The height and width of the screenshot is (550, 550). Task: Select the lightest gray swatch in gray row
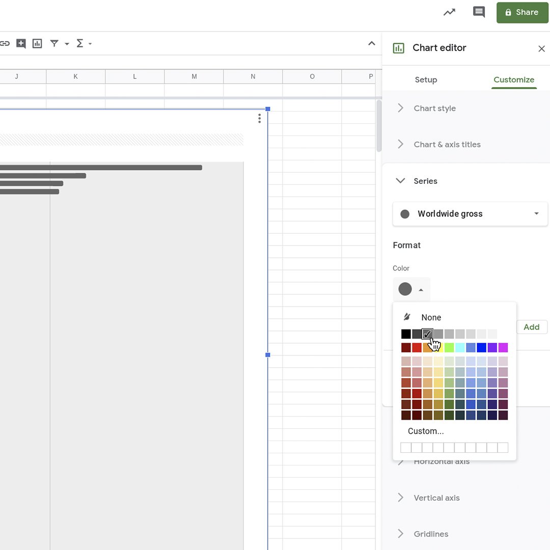(x=492, y=334)
